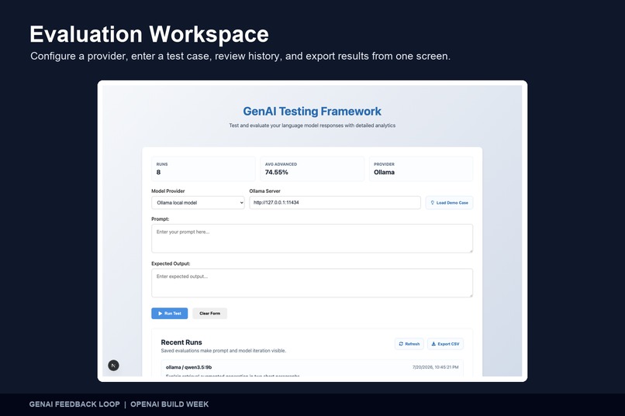This screenshot has height=416, width=625.
Task: Click the circular arrows Refresh icon
Action: (401, 344)
